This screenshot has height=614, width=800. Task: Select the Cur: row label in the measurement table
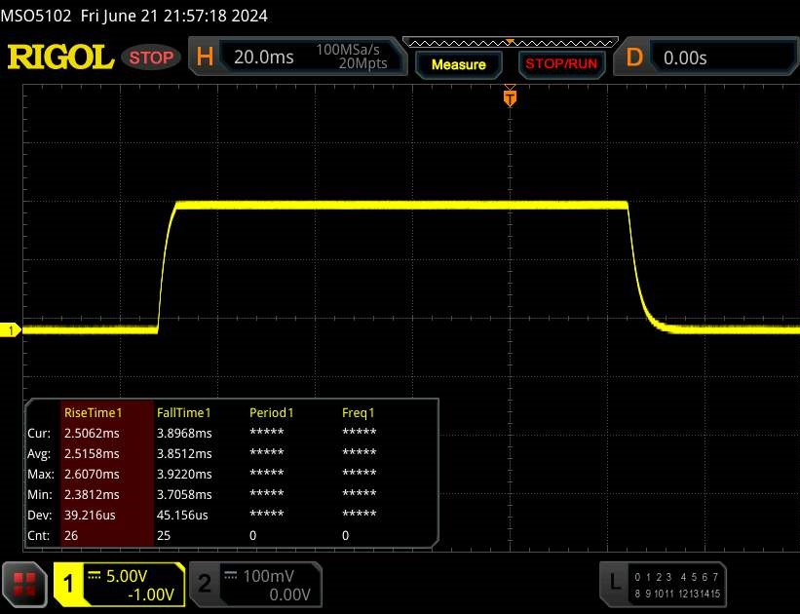(39, 434)
